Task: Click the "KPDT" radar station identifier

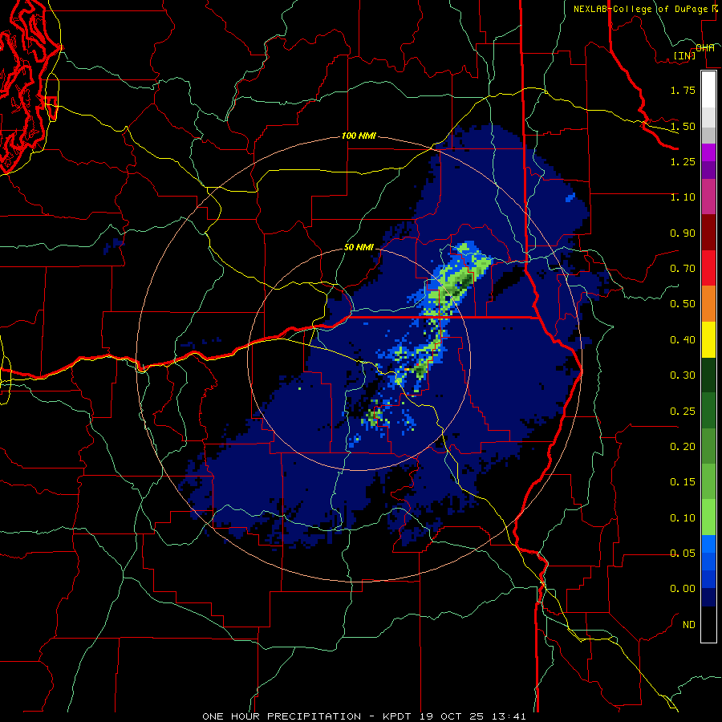Action: tap(399, 716)
